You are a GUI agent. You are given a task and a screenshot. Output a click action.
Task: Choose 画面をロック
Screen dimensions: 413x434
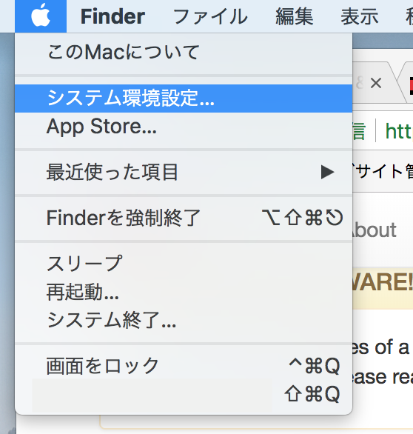pyautogui.click(x=184, y=366)
